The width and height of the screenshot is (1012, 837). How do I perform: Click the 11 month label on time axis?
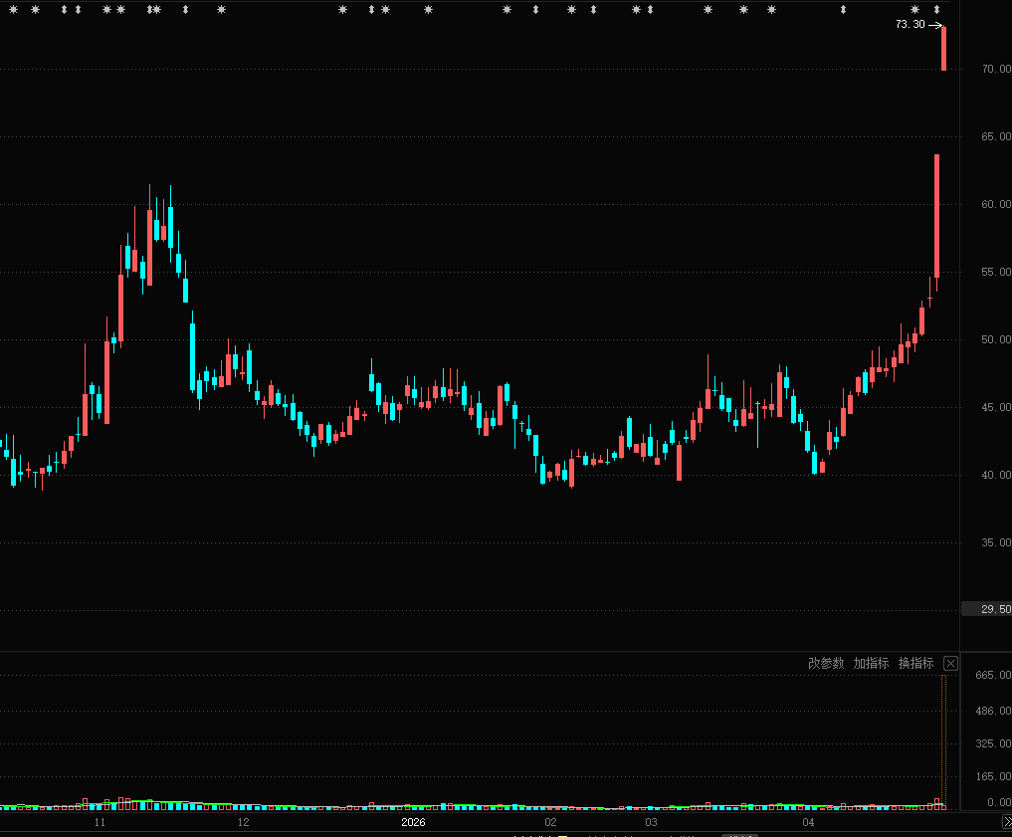pos(100,823)
